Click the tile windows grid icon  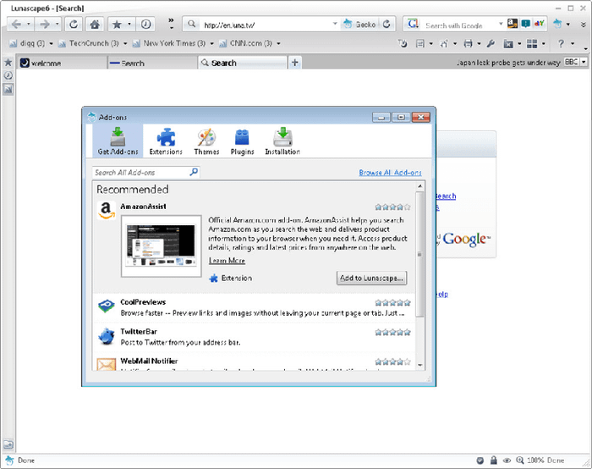coord(532,44)
